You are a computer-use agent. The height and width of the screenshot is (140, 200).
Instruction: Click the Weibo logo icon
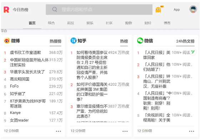click(7, 41)
